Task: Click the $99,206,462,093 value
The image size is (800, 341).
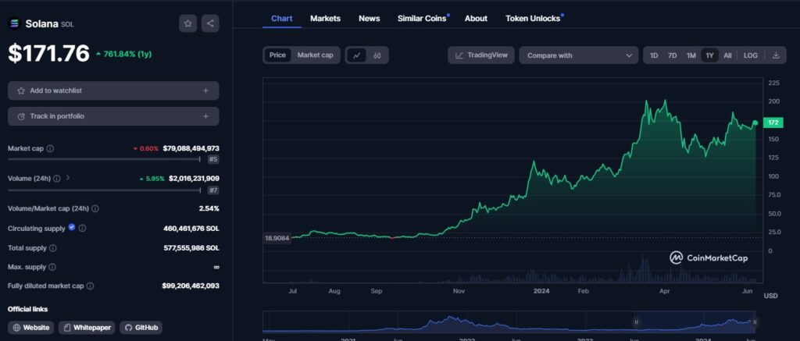Action: 191,286
